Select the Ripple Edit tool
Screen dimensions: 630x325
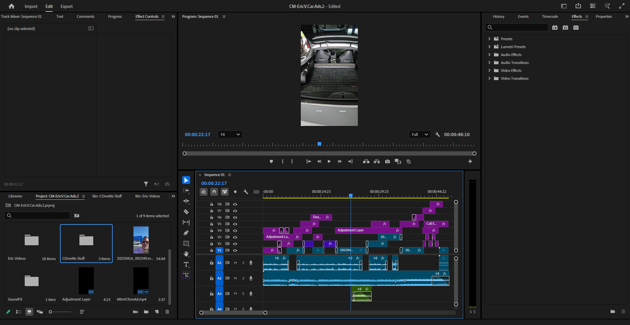tap(186, 201)
